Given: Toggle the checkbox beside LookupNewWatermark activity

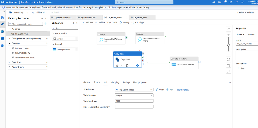Looking at the screenshot, I should (x=165, y=37).
